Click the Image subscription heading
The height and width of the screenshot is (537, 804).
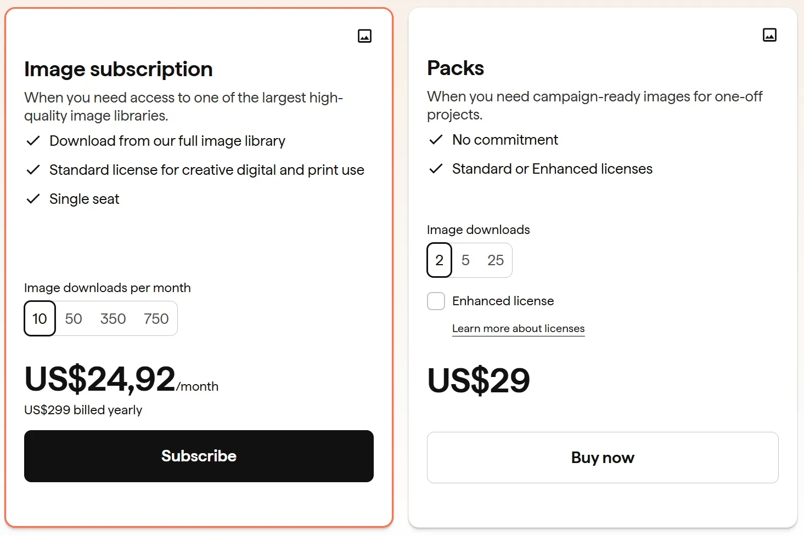119,69
